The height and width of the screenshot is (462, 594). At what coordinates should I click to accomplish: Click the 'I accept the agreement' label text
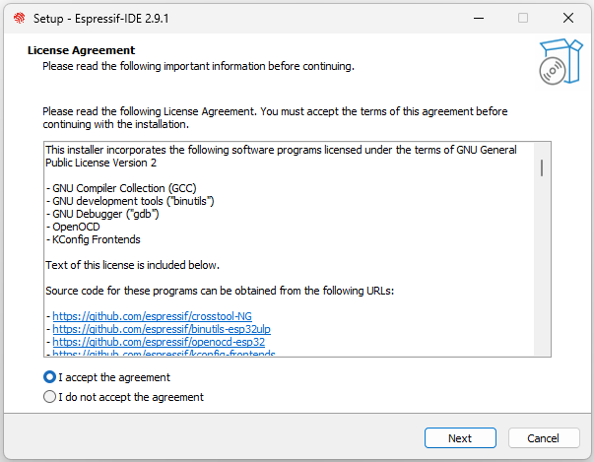[114, 377]
